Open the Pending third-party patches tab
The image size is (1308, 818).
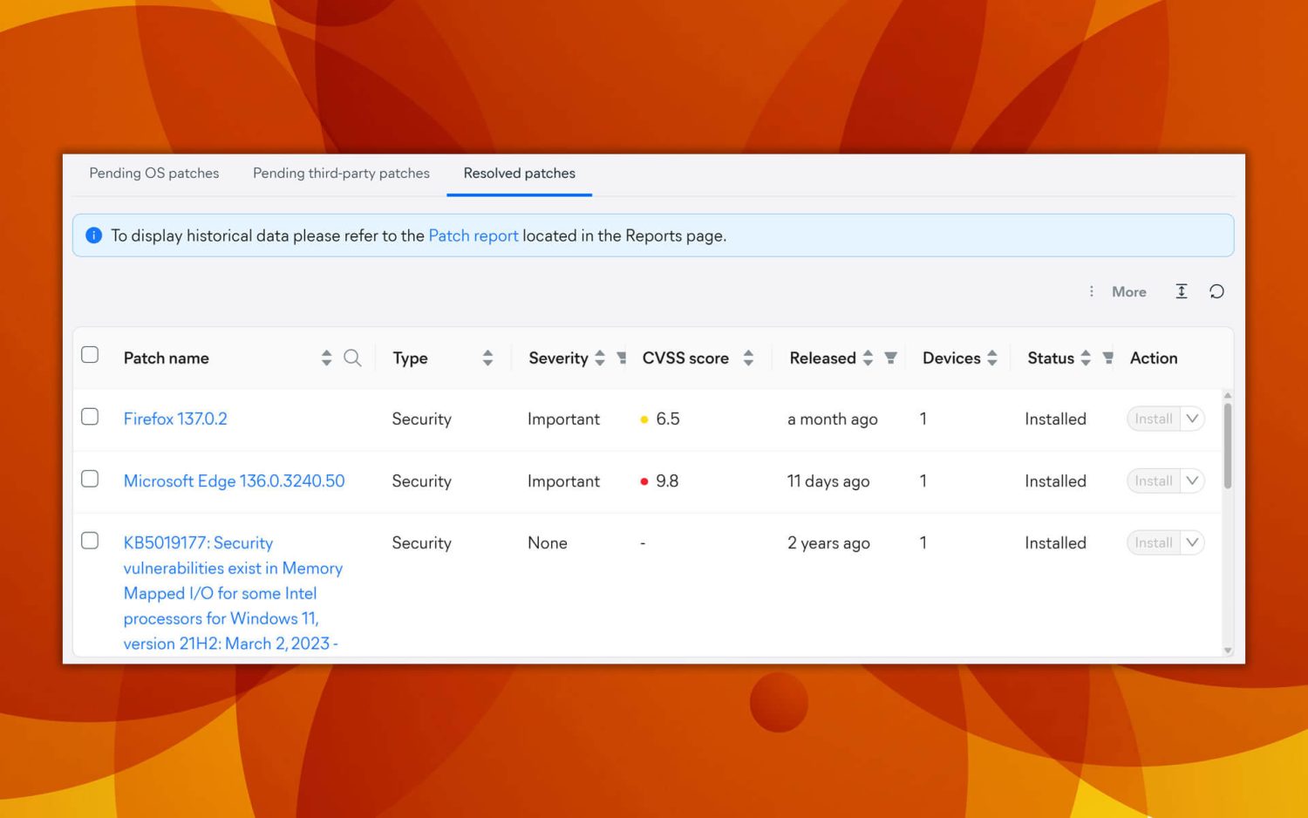tap(341, 173)
